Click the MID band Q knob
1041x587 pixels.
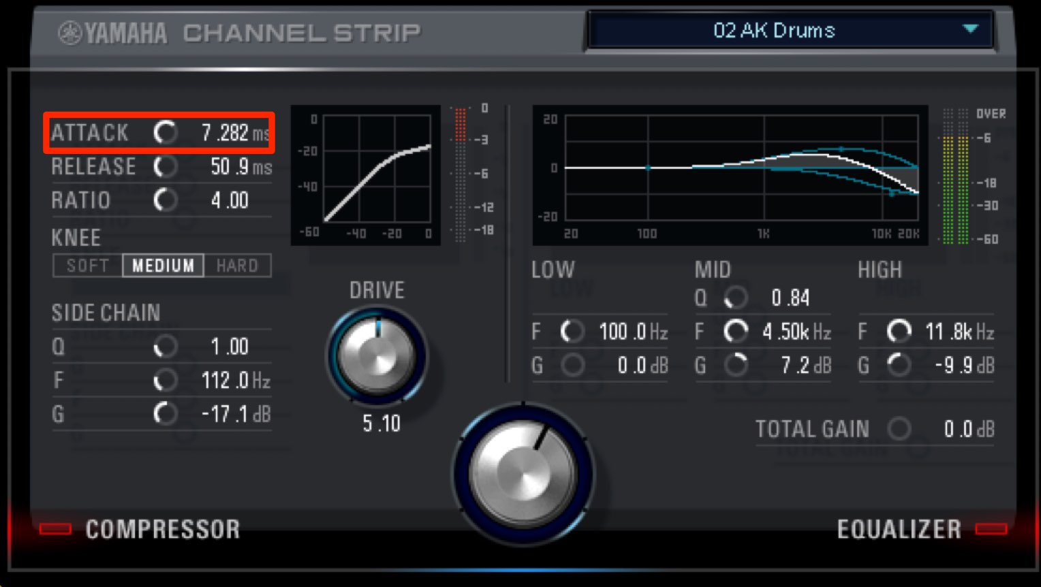[x=736, y=298]
